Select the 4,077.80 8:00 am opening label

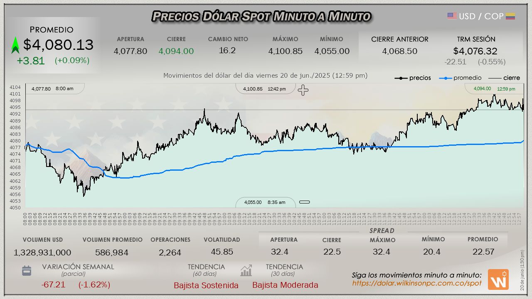coord(52,89)
